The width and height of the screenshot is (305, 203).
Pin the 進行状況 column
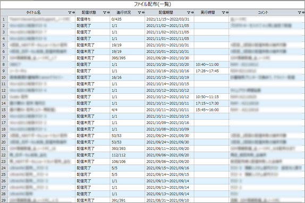point(143,13)
